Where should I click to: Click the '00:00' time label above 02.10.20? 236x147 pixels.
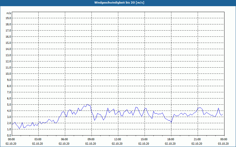click(x=11, y=139)
